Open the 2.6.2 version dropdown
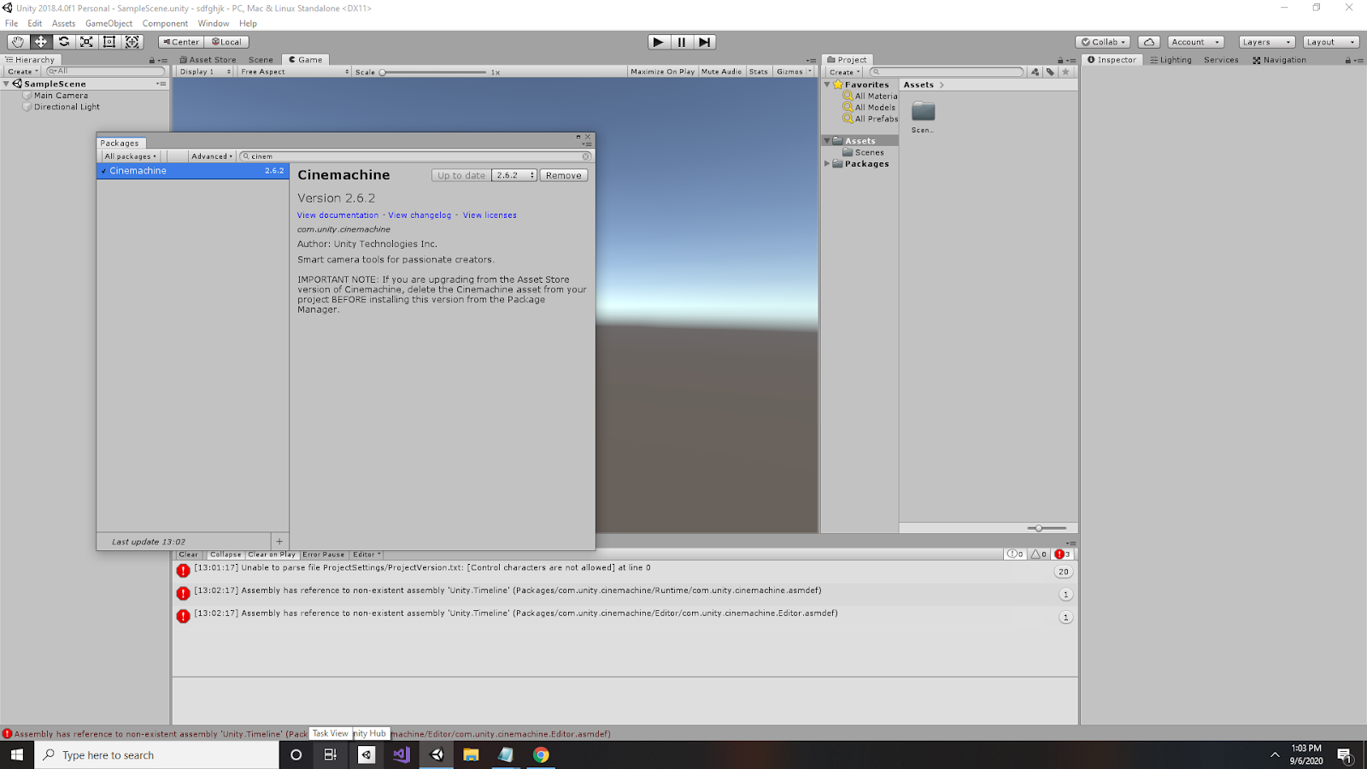Screen dimensions: 1367x769 tap(514, 175)
